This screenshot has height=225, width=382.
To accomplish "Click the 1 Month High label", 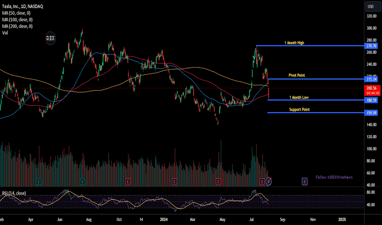I will 294,43.
